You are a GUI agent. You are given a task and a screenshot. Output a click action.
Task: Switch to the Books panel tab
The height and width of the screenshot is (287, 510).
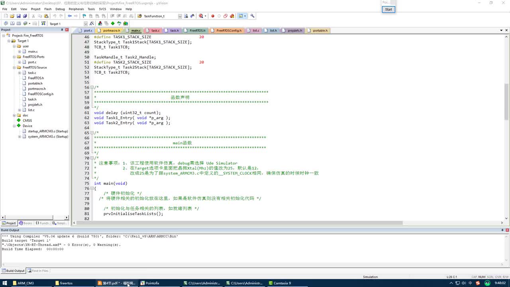pyautogui.click(x=26, y=223)
